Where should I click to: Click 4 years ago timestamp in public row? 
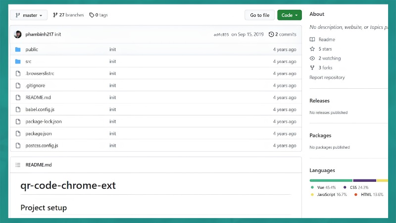[x=285, y=50]
